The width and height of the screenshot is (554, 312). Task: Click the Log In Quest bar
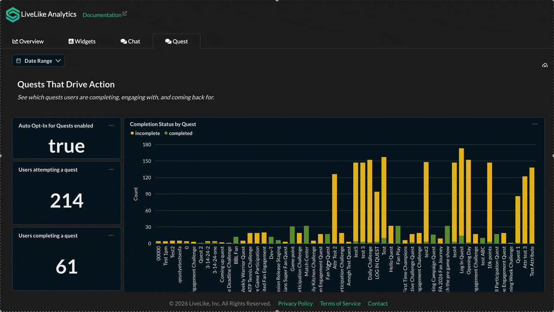(x=461, y=196)
